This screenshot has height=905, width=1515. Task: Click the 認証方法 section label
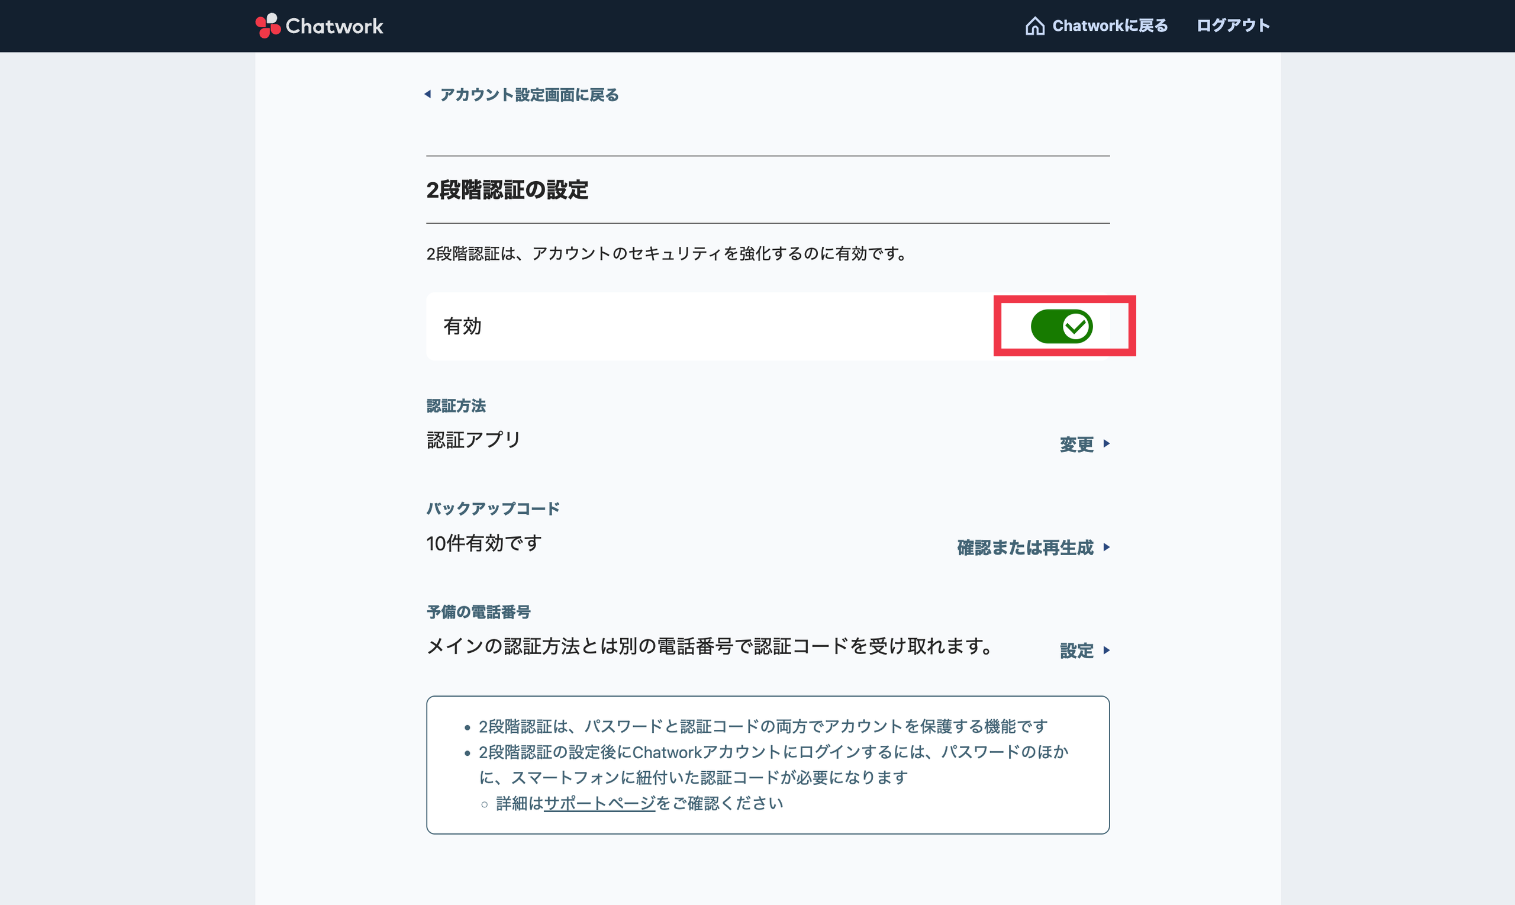[x=456, y=406]
